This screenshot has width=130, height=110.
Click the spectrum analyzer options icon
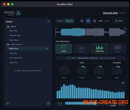tap(123, 83)
